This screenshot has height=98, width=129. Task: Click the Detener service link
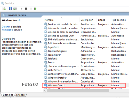tap(6, 27)
